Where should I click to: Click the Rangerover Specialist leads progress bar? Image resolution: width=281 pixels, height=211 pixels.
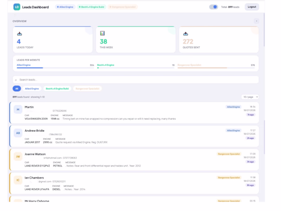click(216, 68)
